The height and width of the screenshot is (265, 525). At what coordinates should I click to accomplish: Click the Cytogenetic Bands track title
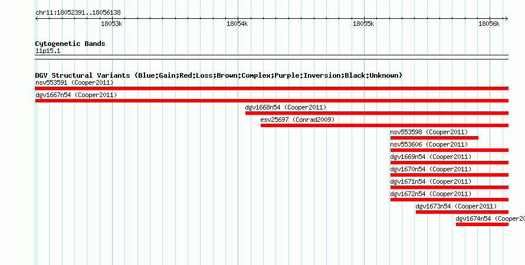point(70,44)
